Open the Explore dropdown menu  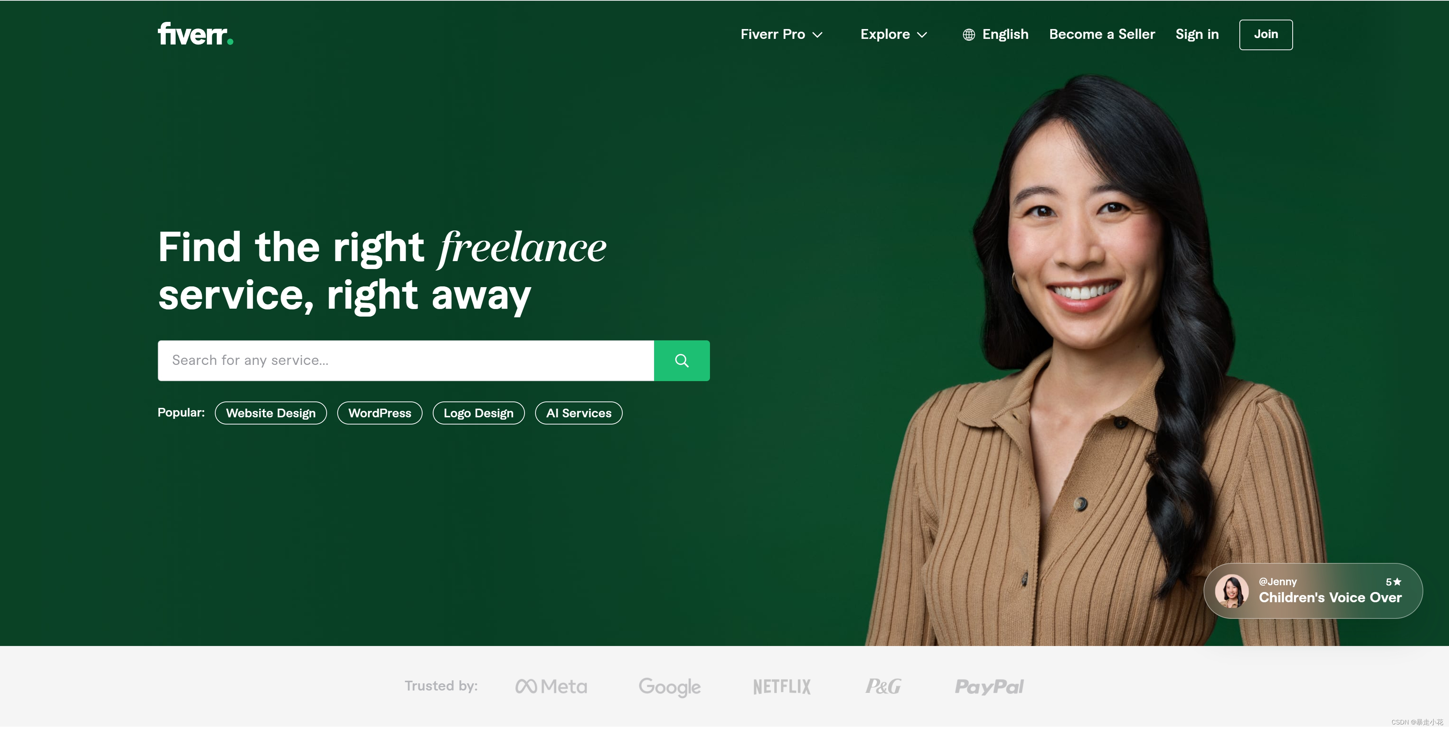tap(893, 34)
